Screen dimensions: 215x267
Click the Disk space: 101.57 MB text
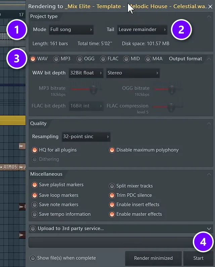click(x=145, y=44)
